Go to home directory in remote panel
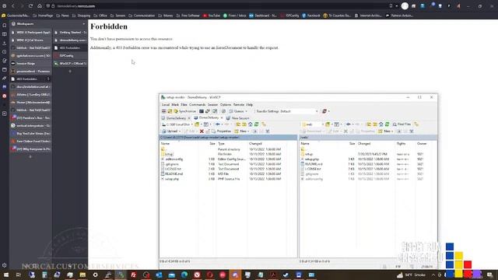 tap(381, 124)
